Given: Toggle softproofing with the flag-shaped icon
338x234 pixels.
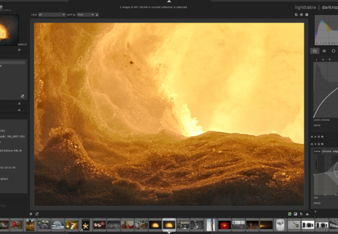Looking at the screenshot, I should click(x=302, y=214).
